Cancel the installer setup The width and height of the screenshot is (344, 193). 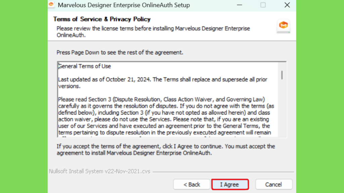coord(273,184)
